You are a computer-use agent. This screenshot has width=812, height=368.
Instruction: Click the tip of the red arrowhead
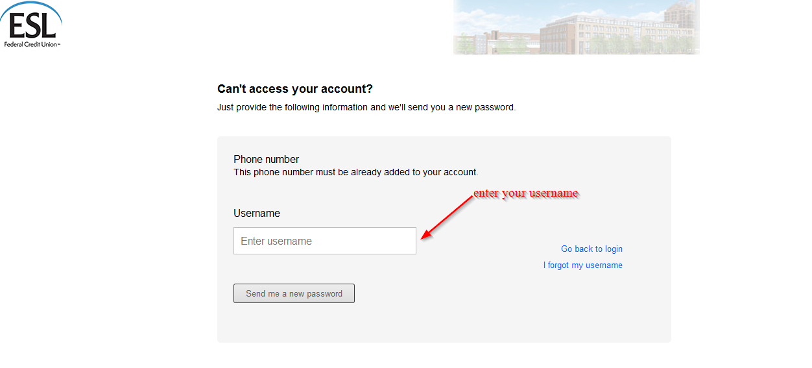[x=422, y=238]
